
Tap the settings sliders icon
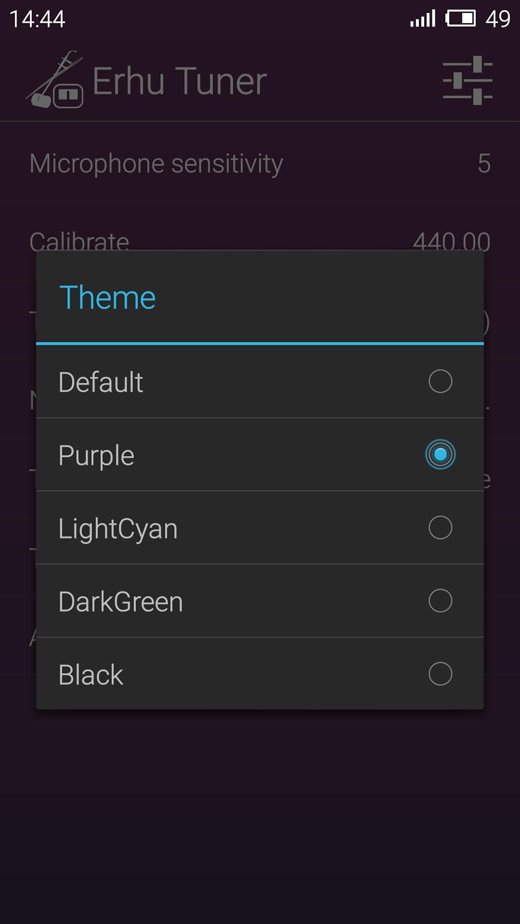click(x=467, y=80)
